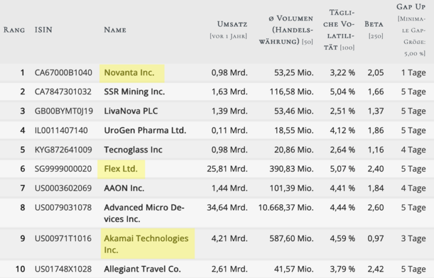Image resolution: width=434 pixels, height=278 pixels.
Task: Click the Allegiant Travel Co. name
Action: click(142, 269)
